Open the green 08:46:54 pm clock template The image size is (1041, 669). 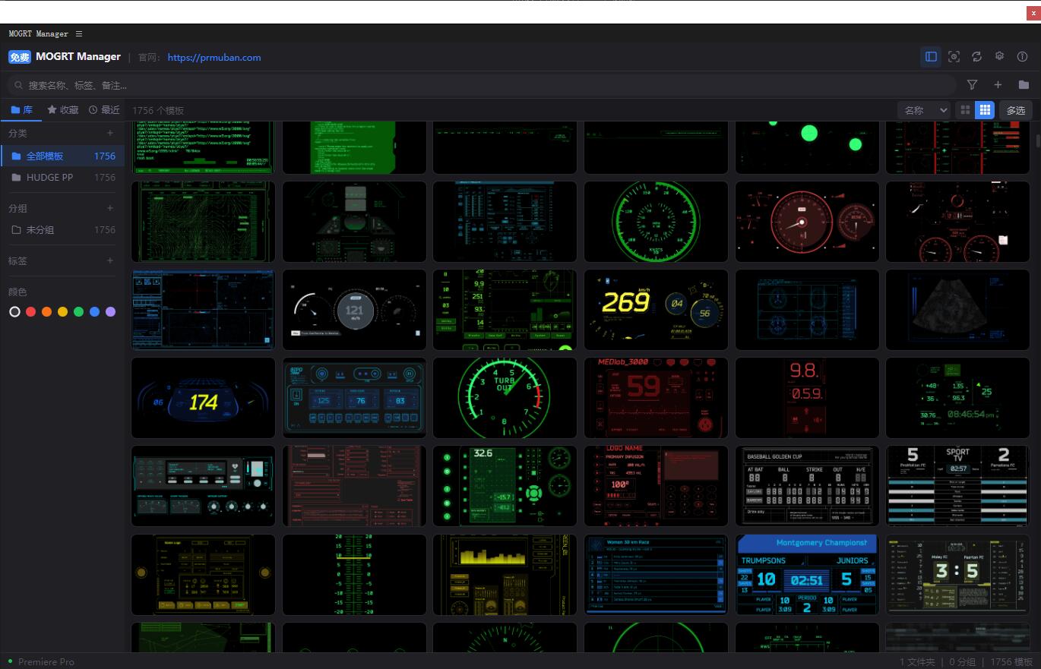[958, 398]
